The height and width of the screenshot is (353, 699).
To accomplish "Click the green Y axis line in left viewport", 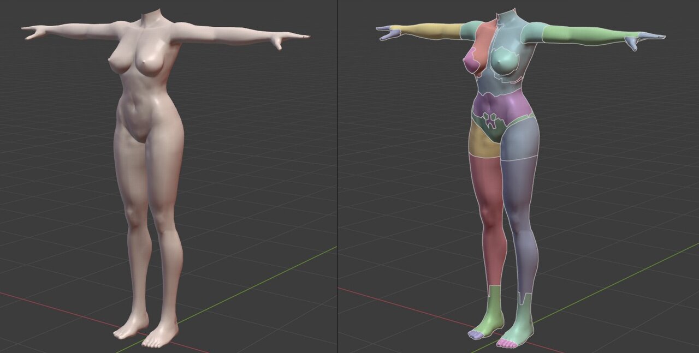I will [246, 289].
